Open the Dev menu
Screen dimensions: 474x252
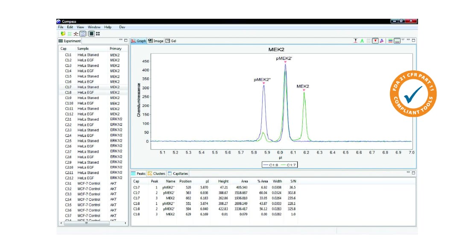point(122,27)
